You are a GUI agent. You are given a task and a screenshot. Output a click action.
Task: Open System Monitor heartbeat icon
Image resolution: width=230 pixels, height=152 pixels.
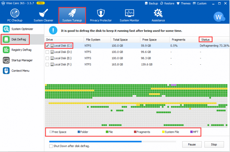click(129, 13)
